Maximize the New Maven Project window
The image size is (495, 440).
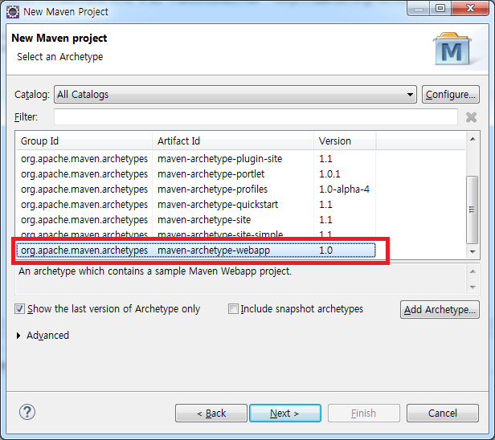pyautogui.click(x=440, y=9)
